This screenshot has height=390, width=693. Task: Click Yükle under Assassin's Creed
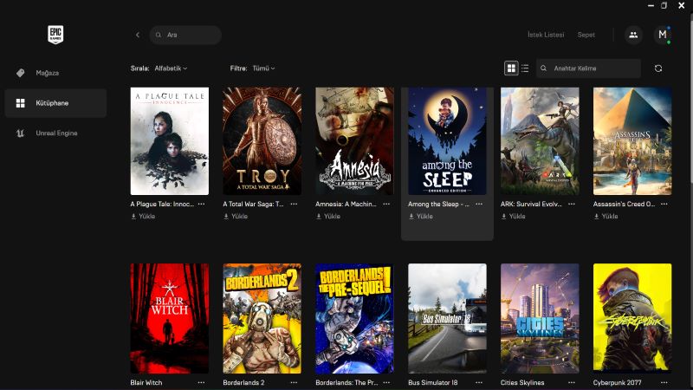[x=606, y=217]
